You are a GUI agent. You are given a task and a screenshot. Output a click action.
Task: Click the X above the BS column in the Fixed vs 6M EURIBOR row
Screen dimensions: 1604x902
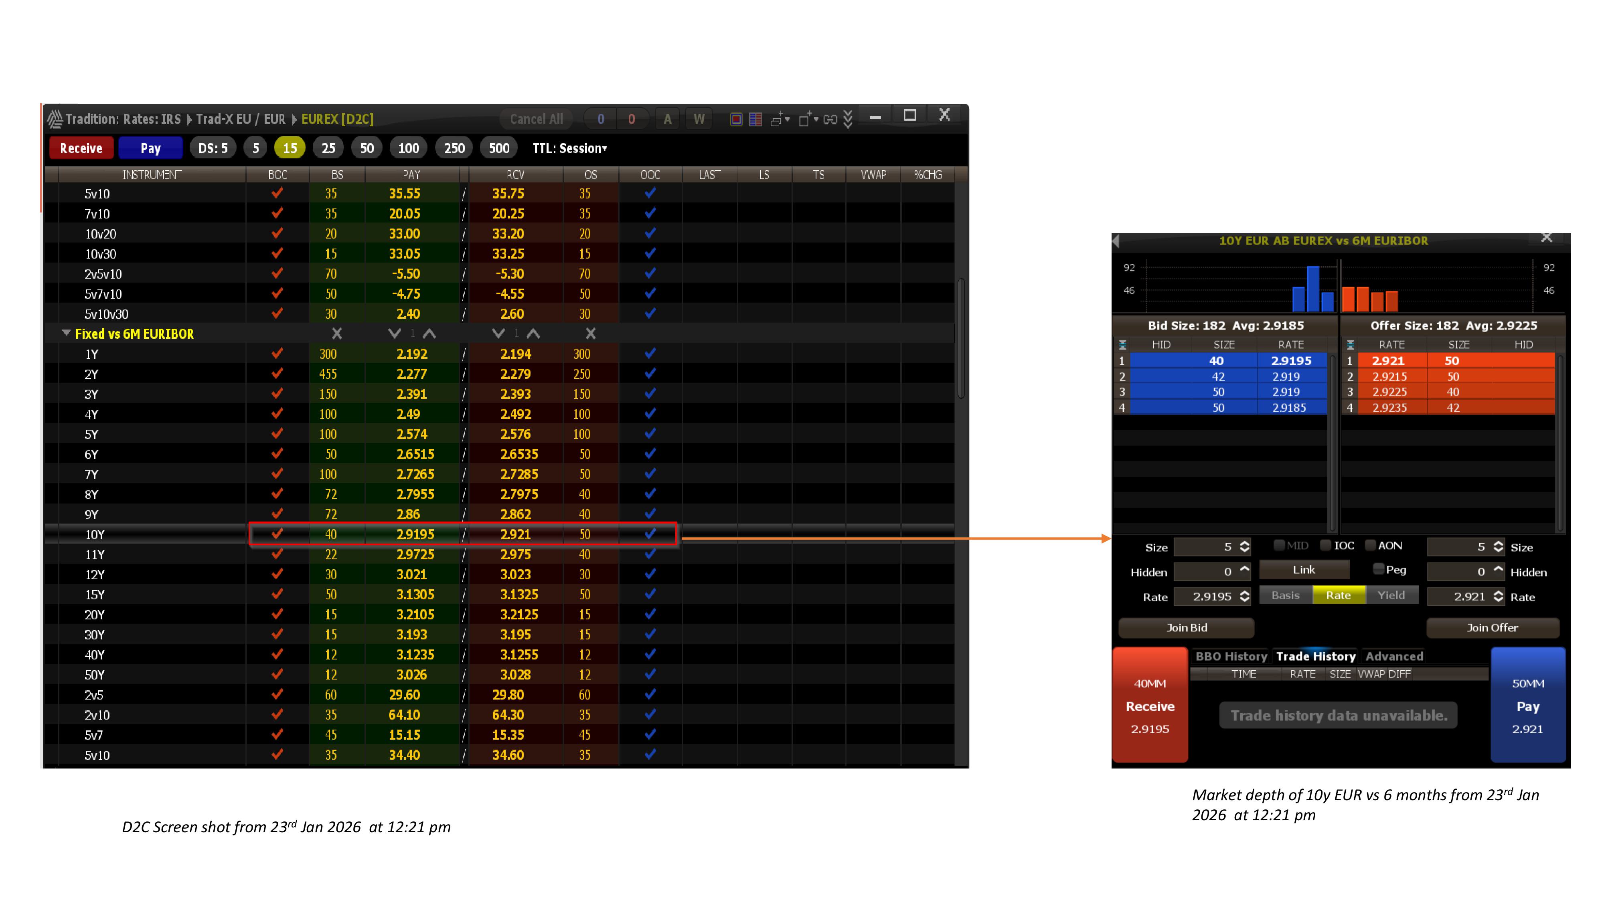click(x=337, y=334)
